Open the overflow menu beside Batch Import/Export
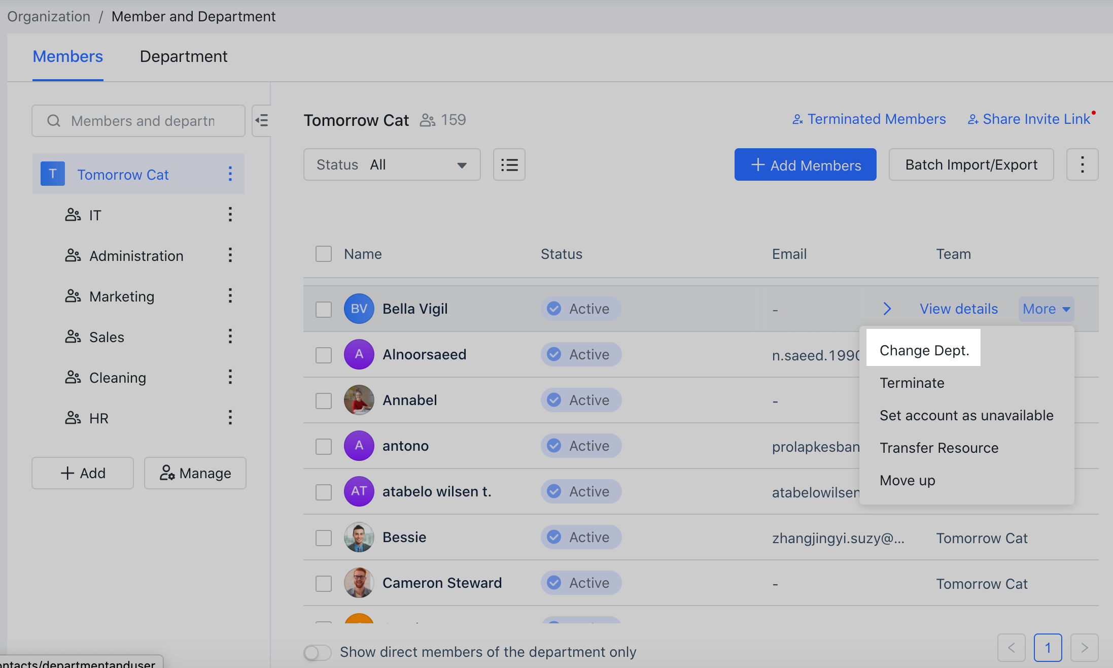 (1082, 164)
